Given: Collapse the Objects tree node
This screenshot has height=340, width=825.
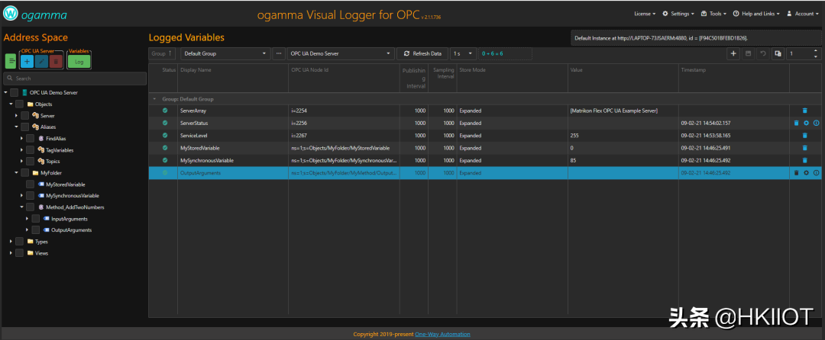Looking at the screenshot, I should 11,104.
